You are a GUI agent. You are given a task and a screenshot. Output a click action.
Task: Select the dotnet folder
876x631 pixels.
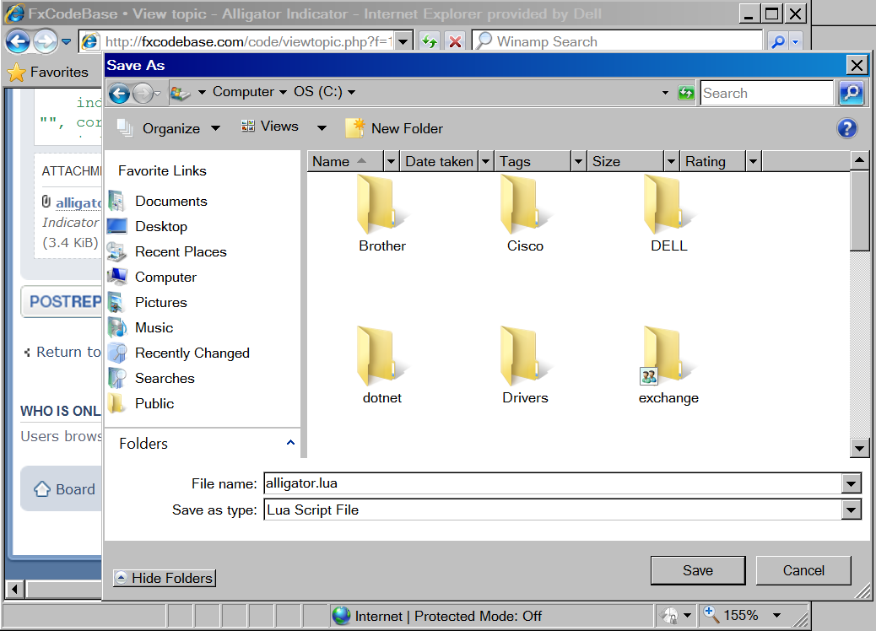click(x=382, y=365)
